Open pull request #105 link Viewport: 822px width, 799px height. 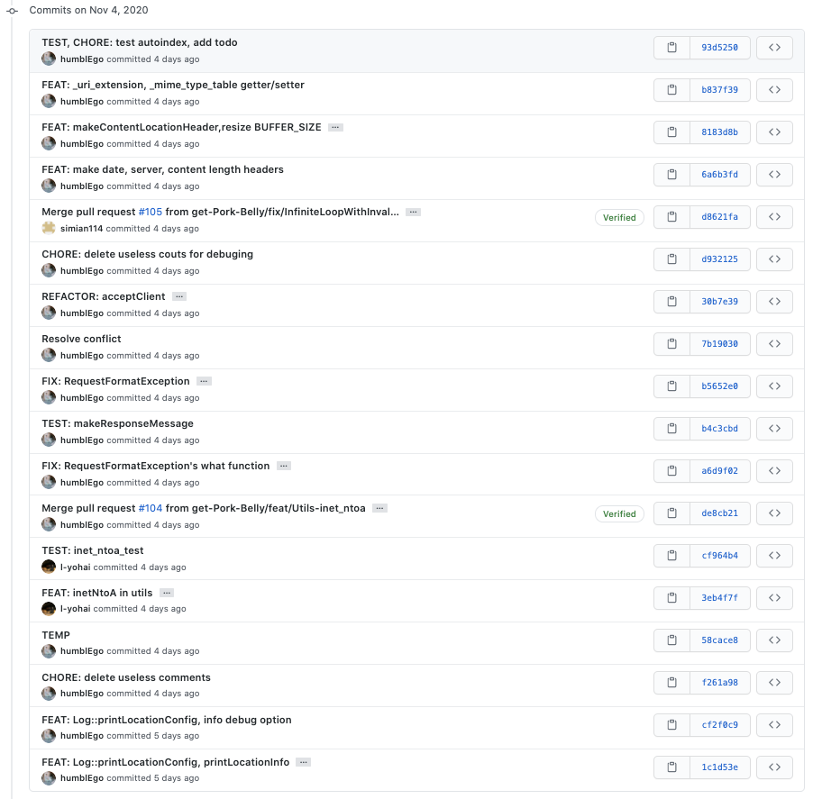[150, 212]
